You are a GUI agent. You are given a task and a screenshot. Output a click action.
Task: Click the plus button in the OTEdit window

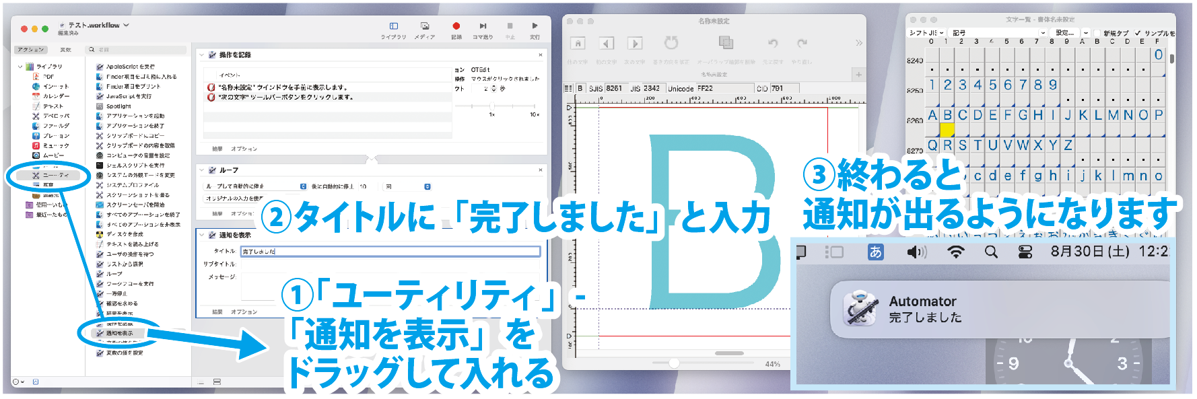pos(858,75)
